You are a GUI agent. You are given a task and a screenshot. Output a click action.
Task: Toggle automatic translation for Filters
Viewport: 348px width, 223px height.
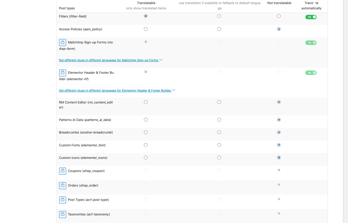(311, 17)
